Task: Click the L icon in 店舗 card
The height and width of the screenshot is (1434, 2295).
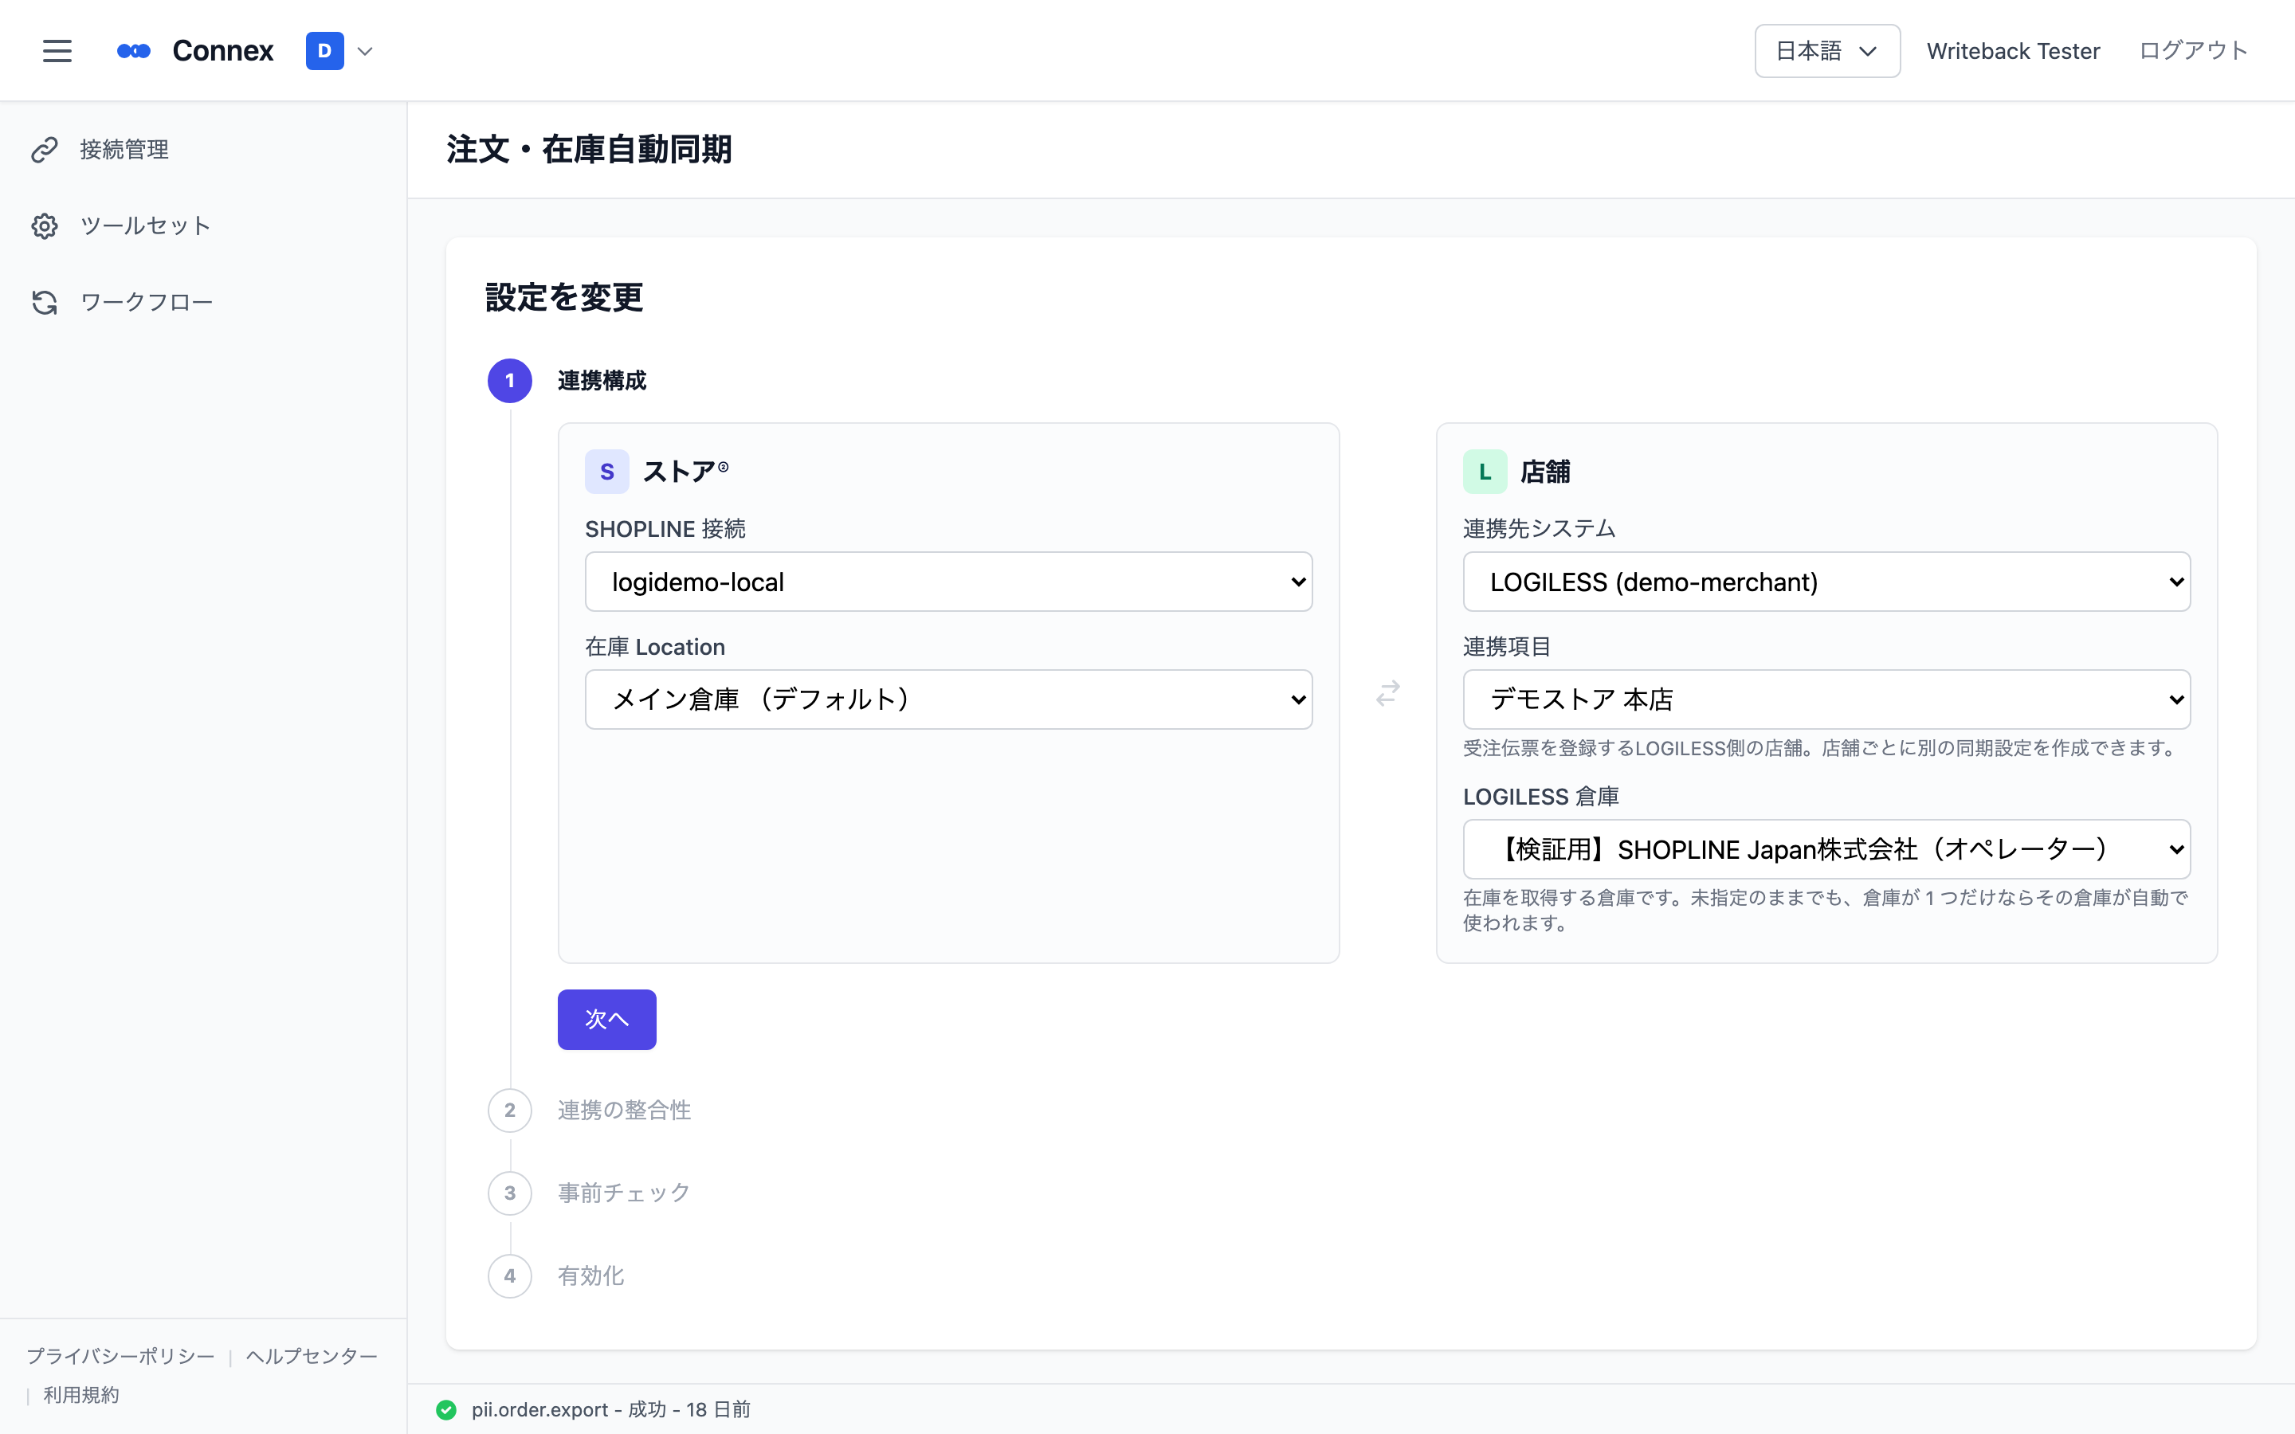Action: point(1485,472)
